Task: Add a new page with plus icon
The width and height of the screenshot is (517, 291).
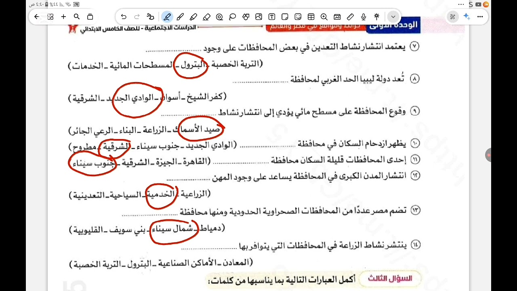Action: point(63,17)
